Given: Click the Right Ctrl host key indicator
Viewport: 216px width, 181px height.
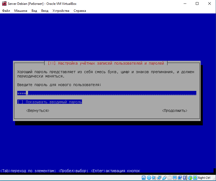Looking at the screenshot, I should (204, 178).
